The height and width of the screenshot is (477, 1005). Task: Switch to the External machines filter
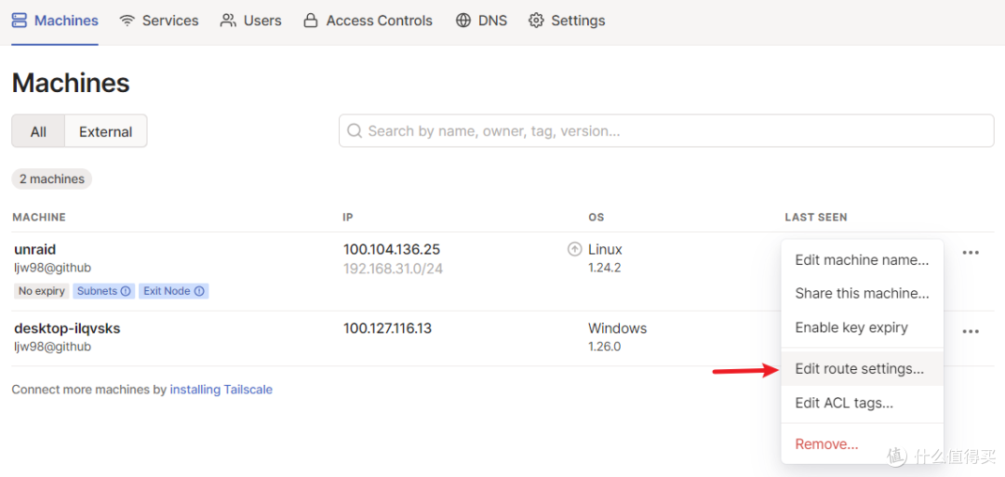coord(106,131)
